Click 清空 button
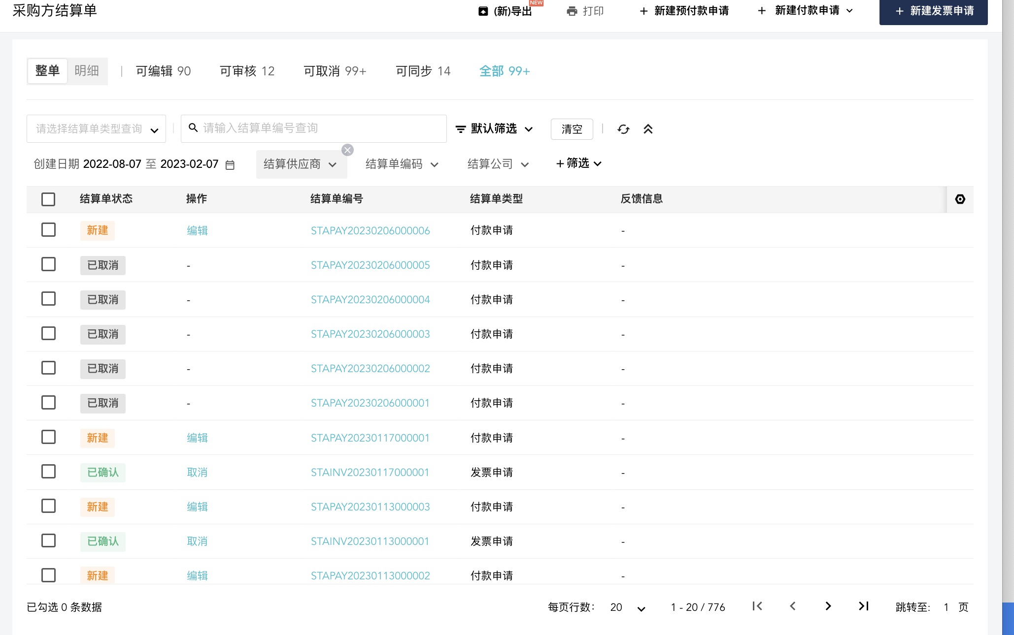Screen dimensions: 1014x635 point(572,129)
